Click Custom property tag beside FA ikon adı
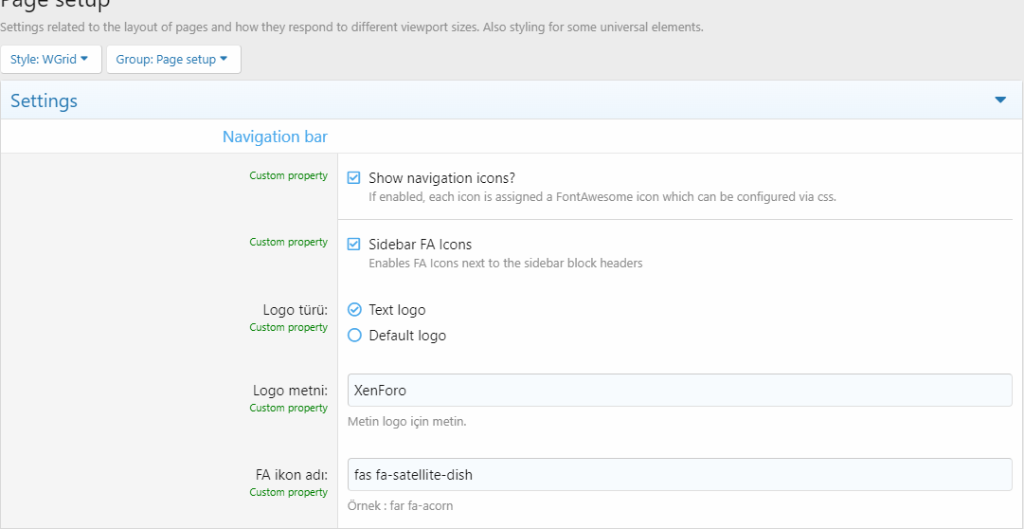Image resolution: width=1024 pixels, height=529 pixels. pyautogui.click(x=289, y=492)
